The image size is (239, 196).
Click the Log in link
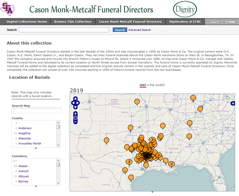pyautogui.click(x=215, y=22)
